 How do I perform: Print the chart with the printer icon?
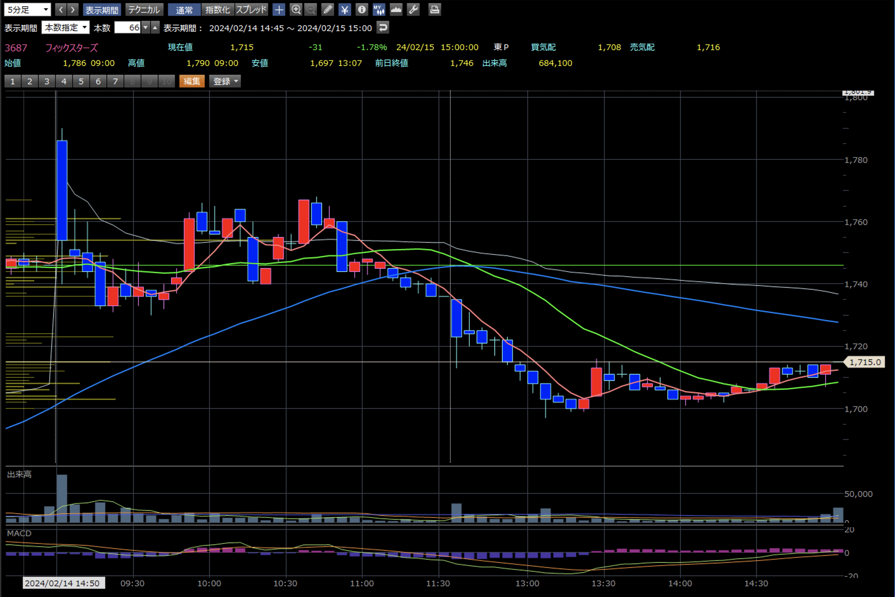pyautogui.click(x=435, y=10)
